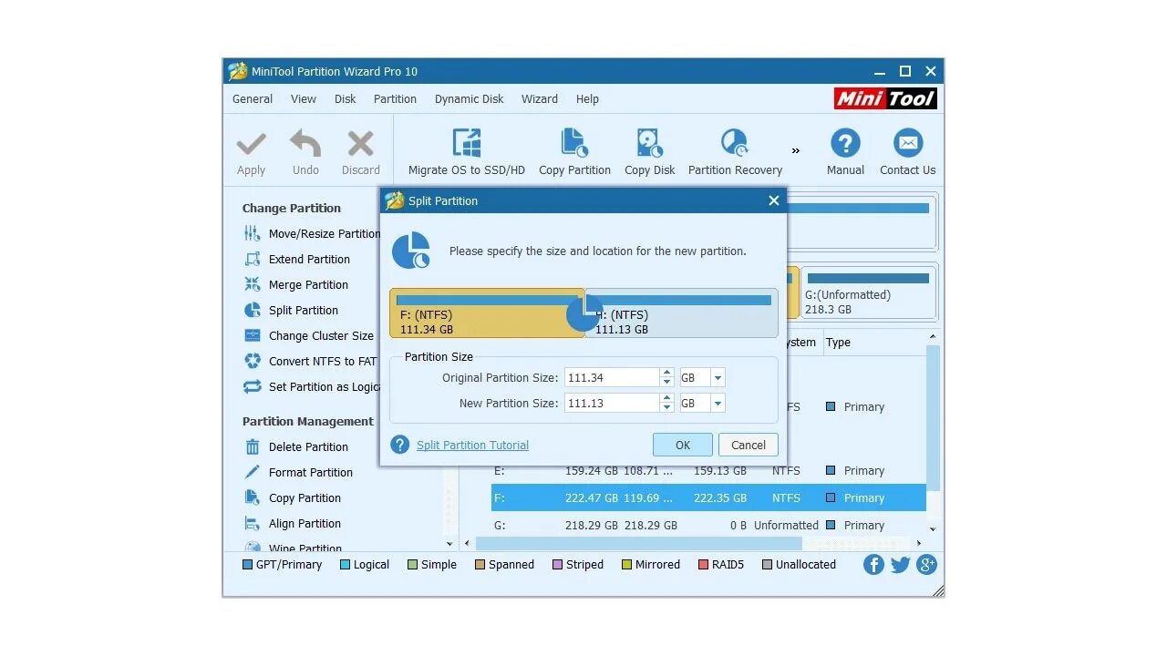Viewport: 1167px width, 656px height.
Task: Choose Align Partition in sidebar
Action: point(293,524)
